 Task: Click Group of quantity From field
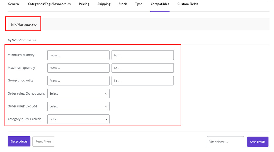click(79, 81)
